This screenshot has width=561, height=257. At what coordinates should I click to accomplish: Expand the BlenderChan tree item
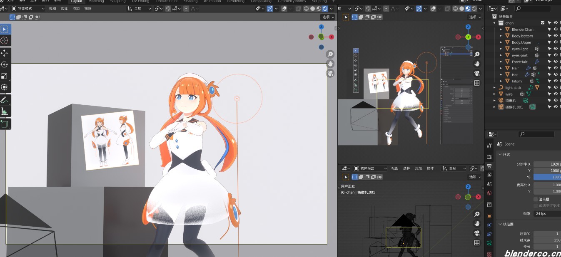pyautogui.click(x=501, y=30)
